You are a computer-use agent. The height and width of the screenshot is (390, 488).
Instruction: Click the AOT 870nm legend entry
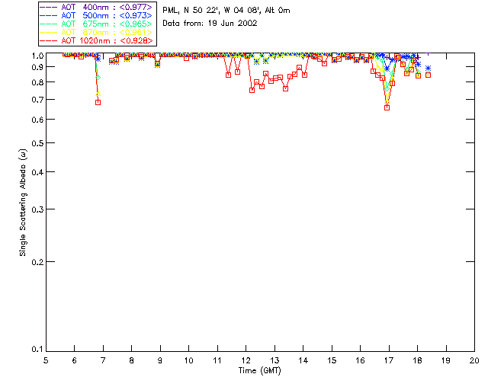pos(96,32)
